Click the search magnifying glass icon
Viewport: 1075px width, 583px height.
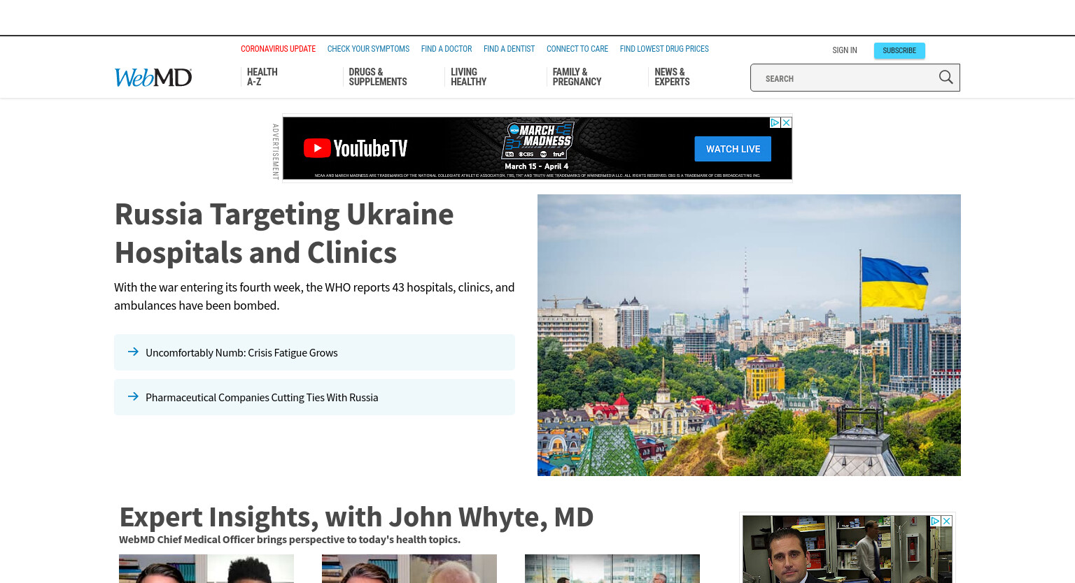946,78
